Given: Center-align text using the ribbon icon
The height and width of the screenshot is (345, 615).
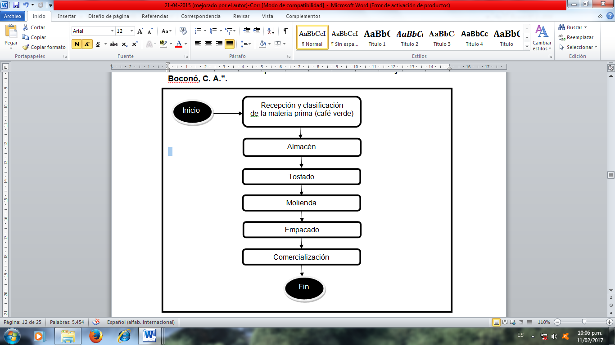Looking at the screenshot, I should point(208,44).
